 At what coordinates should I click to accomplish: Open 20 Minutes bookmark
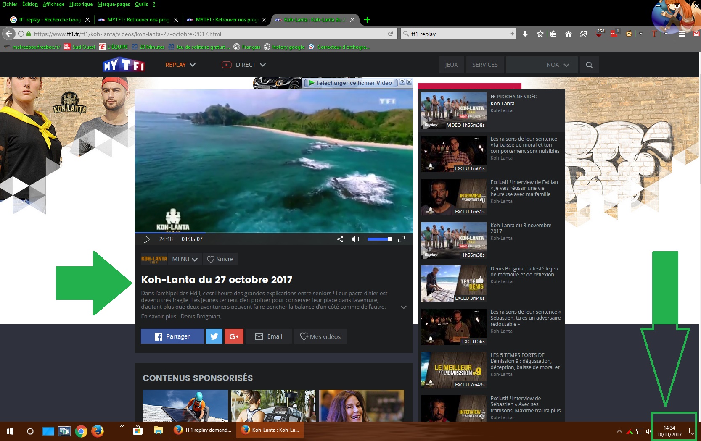click(x=148, y=47)
